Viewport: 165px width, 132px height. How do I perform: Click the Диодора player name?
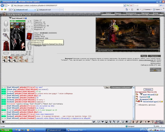point(144,99)
